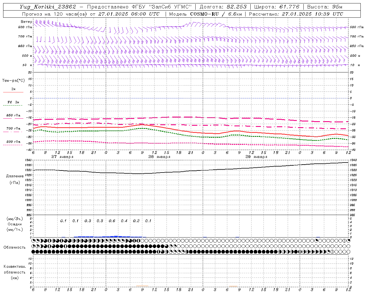
Task: Click the station title Yug_Korliki_23862
Action: point(48,7)
